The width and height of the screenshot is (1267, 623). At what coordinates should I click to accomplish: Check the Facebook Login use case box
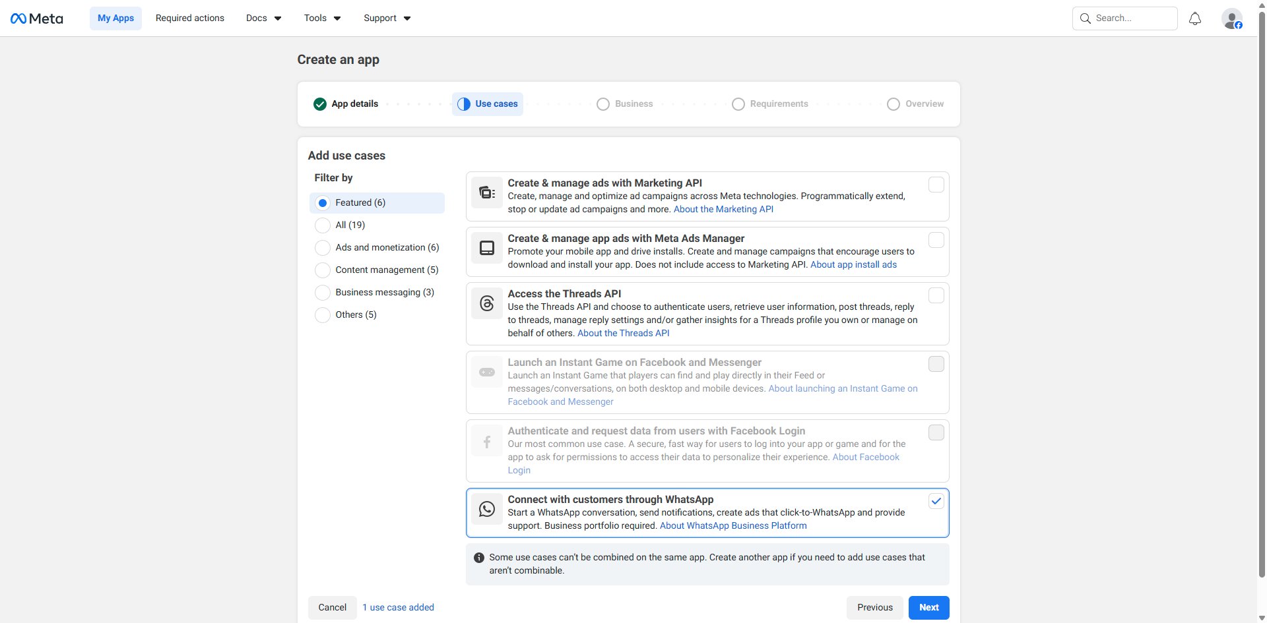point(936,432)
